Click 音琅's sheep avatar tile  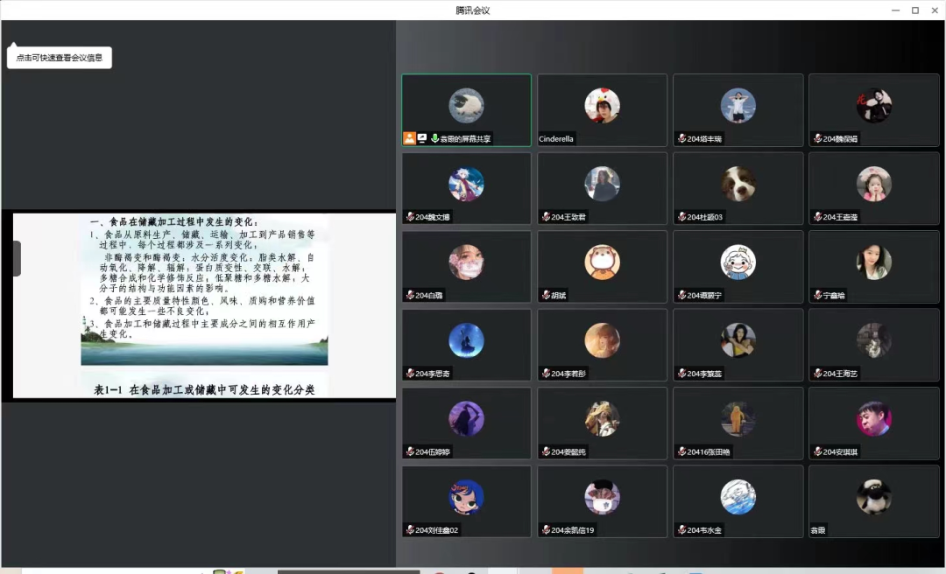click(x=873, y=500)
